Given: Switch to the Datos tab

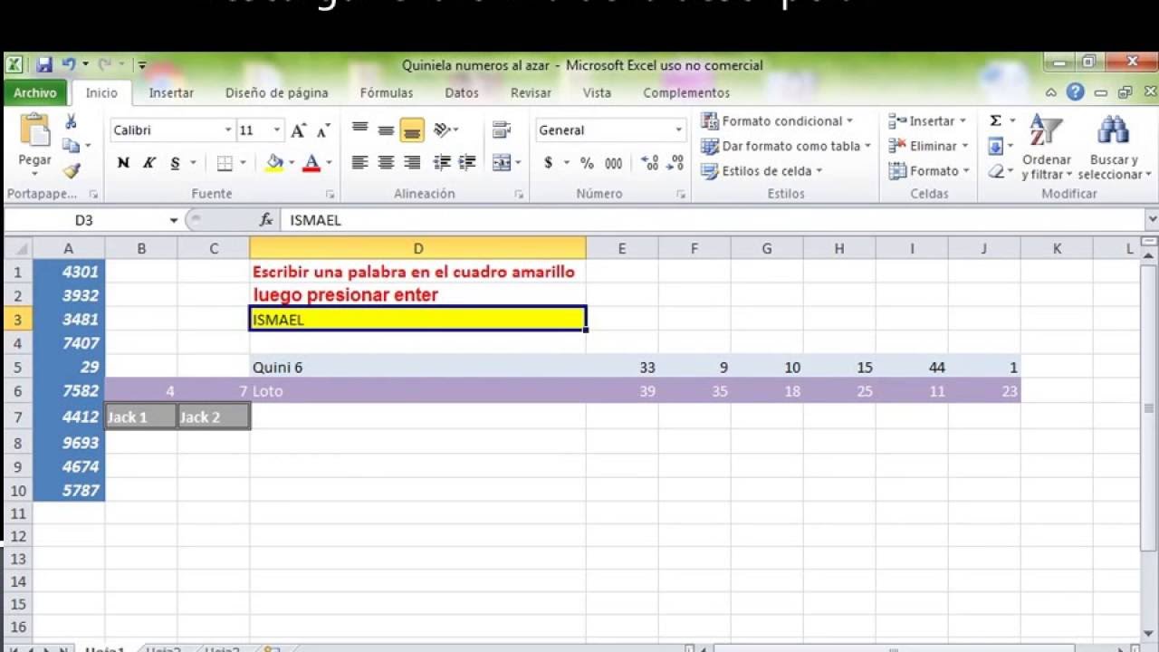Looking at the screenshot, I should [x=462, y=92].
